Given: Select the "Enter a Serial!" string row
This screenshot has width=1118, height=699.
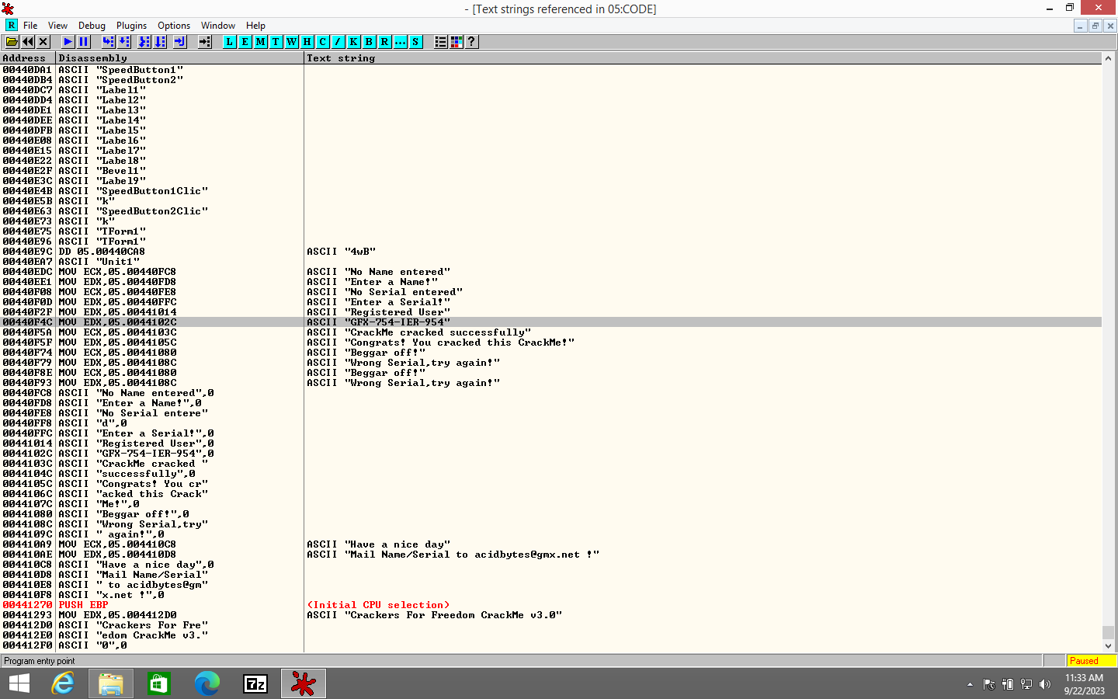Looking at the screenshot, I should click(550, 302).
